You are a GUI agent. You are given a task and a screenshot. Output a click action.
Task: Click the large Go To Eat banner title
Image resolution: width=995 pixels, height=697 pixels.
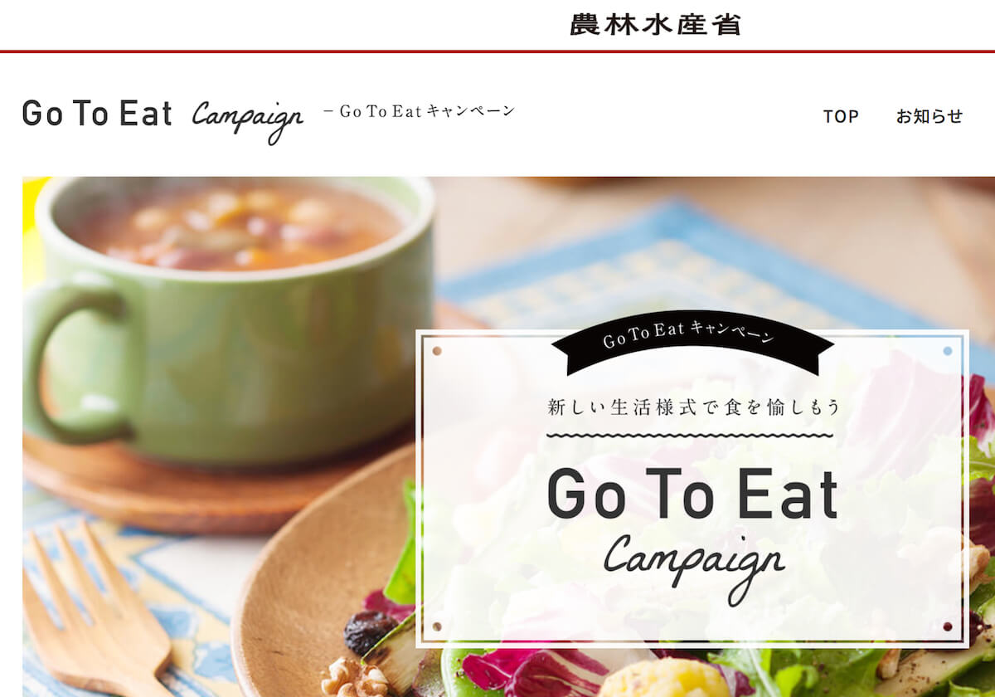692,494
